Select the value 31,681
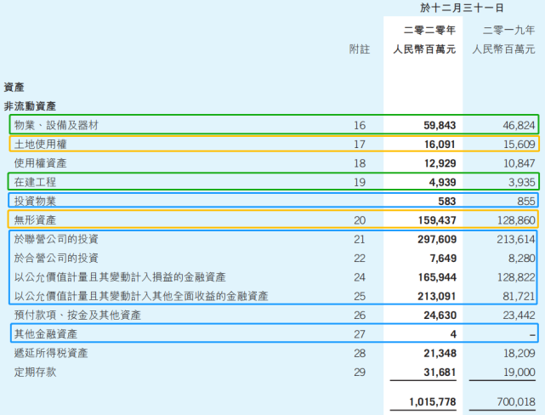545x415 pixels. coord(440,372)
